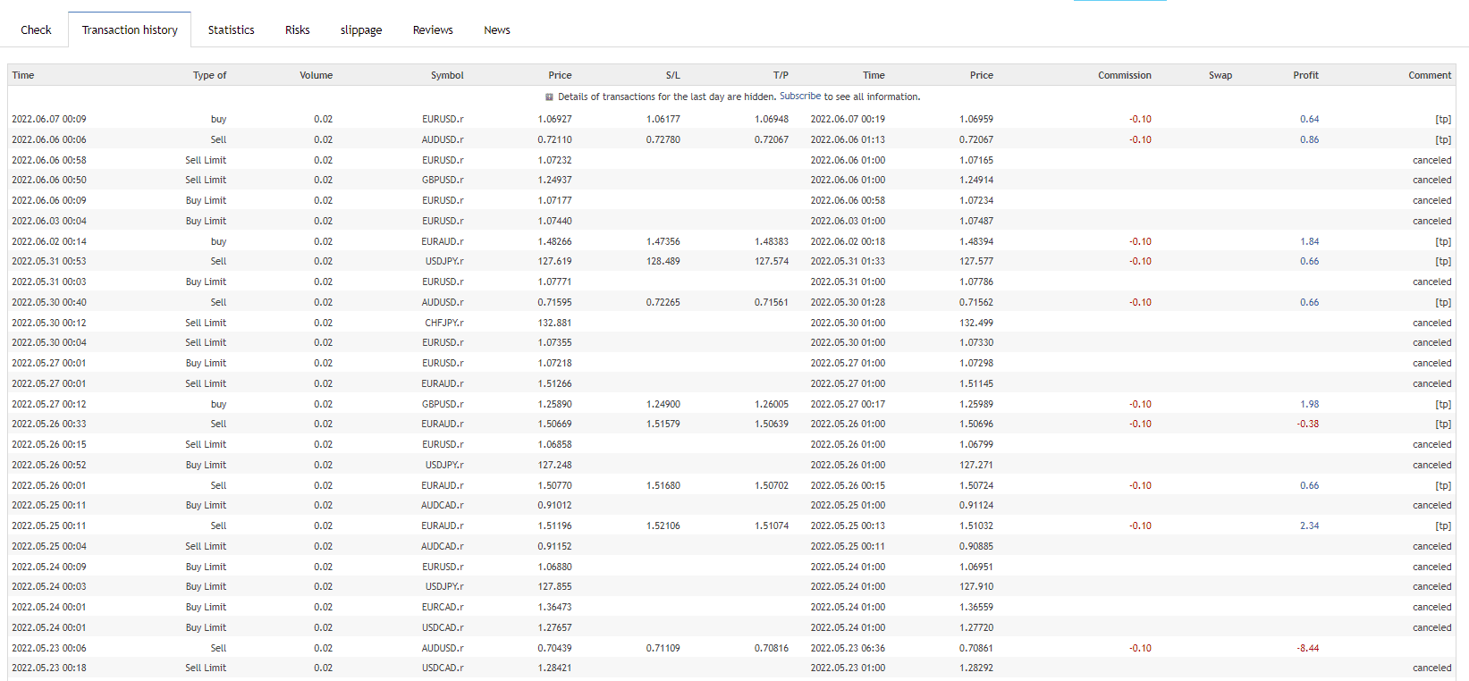Click symbol EURCAD.r
The image size is (1469, 681).
[443, 607]
